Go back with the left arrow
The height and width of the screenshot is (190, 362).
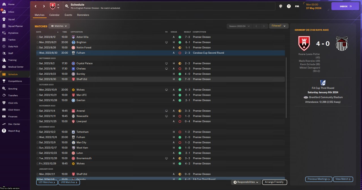pos(36,6)
